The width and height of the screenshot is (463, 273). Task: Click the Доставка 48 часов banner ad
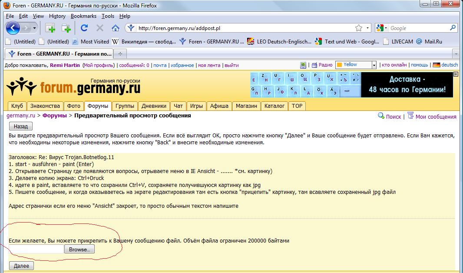tap(351, 85)
